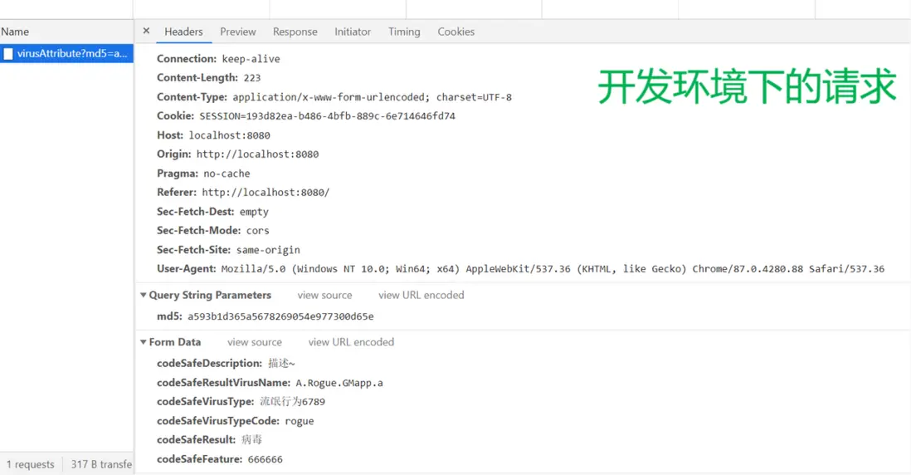Switch to the Response tab

click(295, 32)
